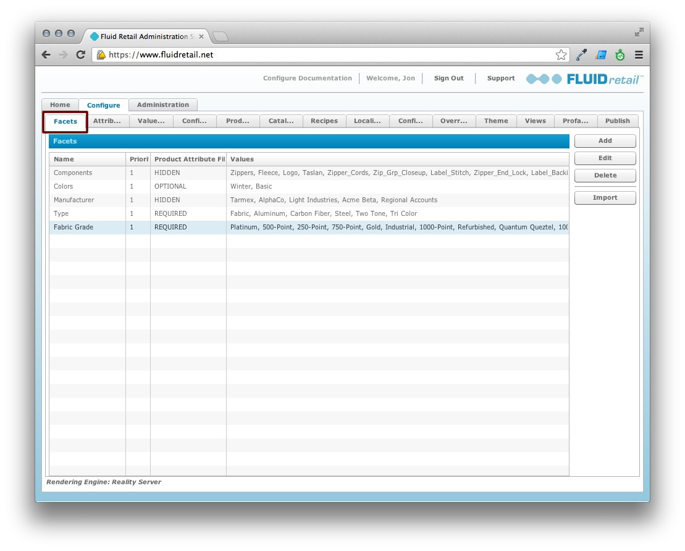Click the Add button
The height and width of the screenshot is (551, 685).
point(605,140)
